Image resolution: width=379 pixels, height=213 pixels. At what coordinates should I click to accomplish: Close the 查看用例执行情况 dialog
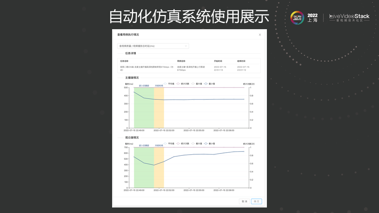260,35
